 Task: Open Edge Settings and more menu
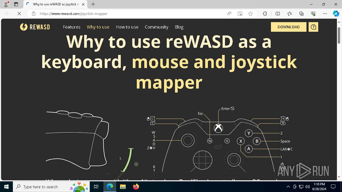325,14
